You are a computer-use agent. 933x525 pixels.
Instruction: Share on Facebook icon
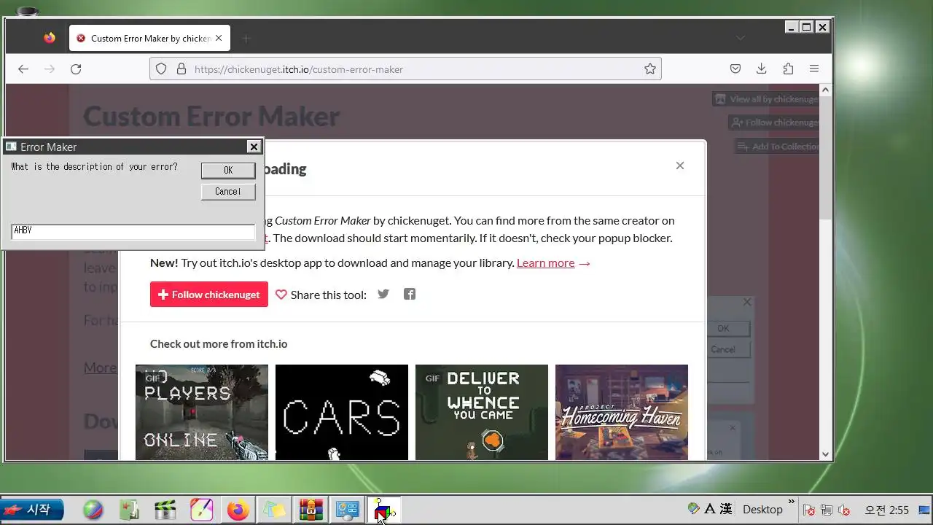[410, 294]
